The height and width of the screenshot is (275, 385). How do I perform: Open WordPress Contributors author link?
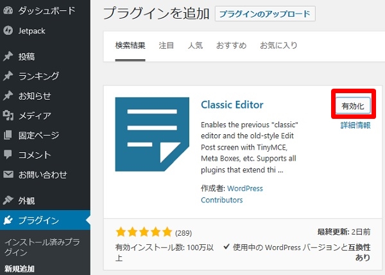click(x=232, y=194)
